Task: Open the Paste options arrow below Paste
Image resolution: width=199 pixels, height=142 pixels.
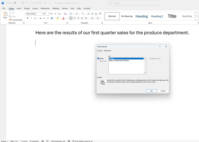Action: [5, 20]
